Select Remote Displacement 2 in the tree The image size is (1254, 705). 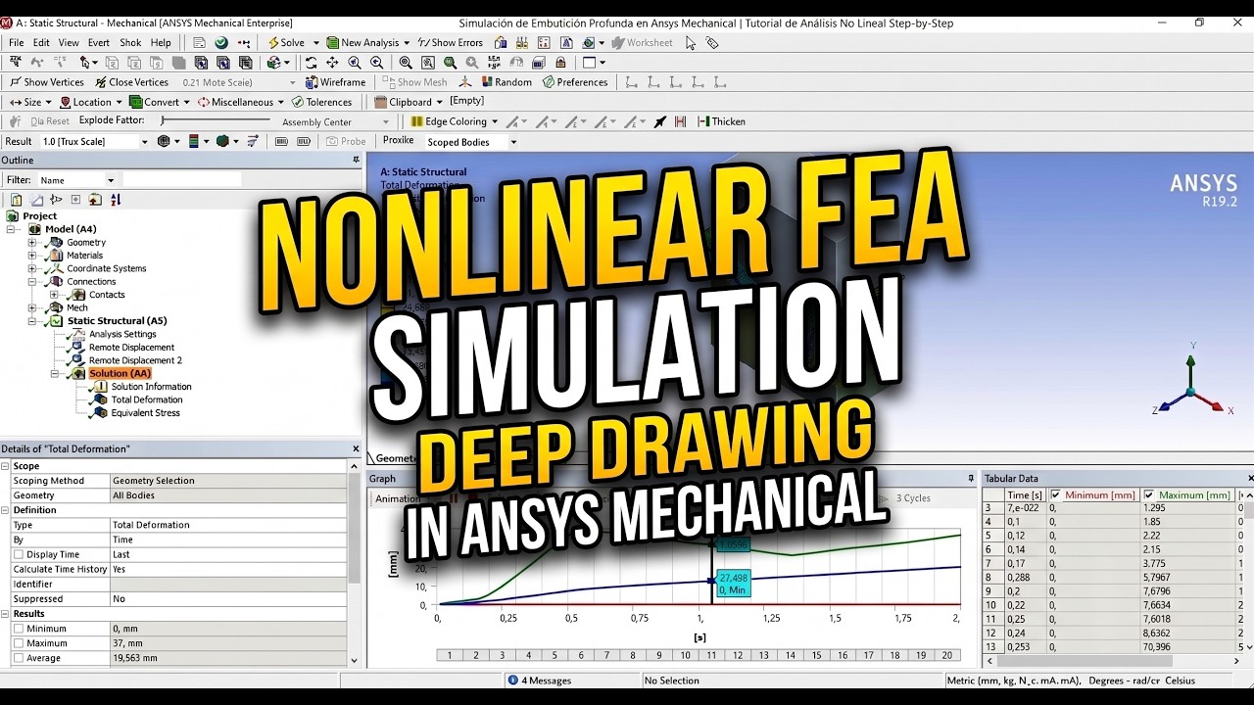135,360
